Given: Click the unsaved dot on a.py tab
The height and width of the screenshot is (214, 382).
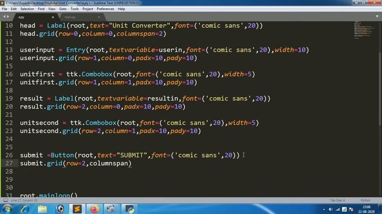Looking at the screenshot, I should (53, 17).
